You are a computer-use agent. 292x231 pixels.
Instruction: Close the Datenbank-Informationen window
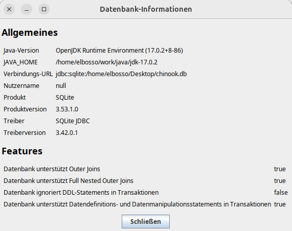pyautogui.click(x=9, y=9)
